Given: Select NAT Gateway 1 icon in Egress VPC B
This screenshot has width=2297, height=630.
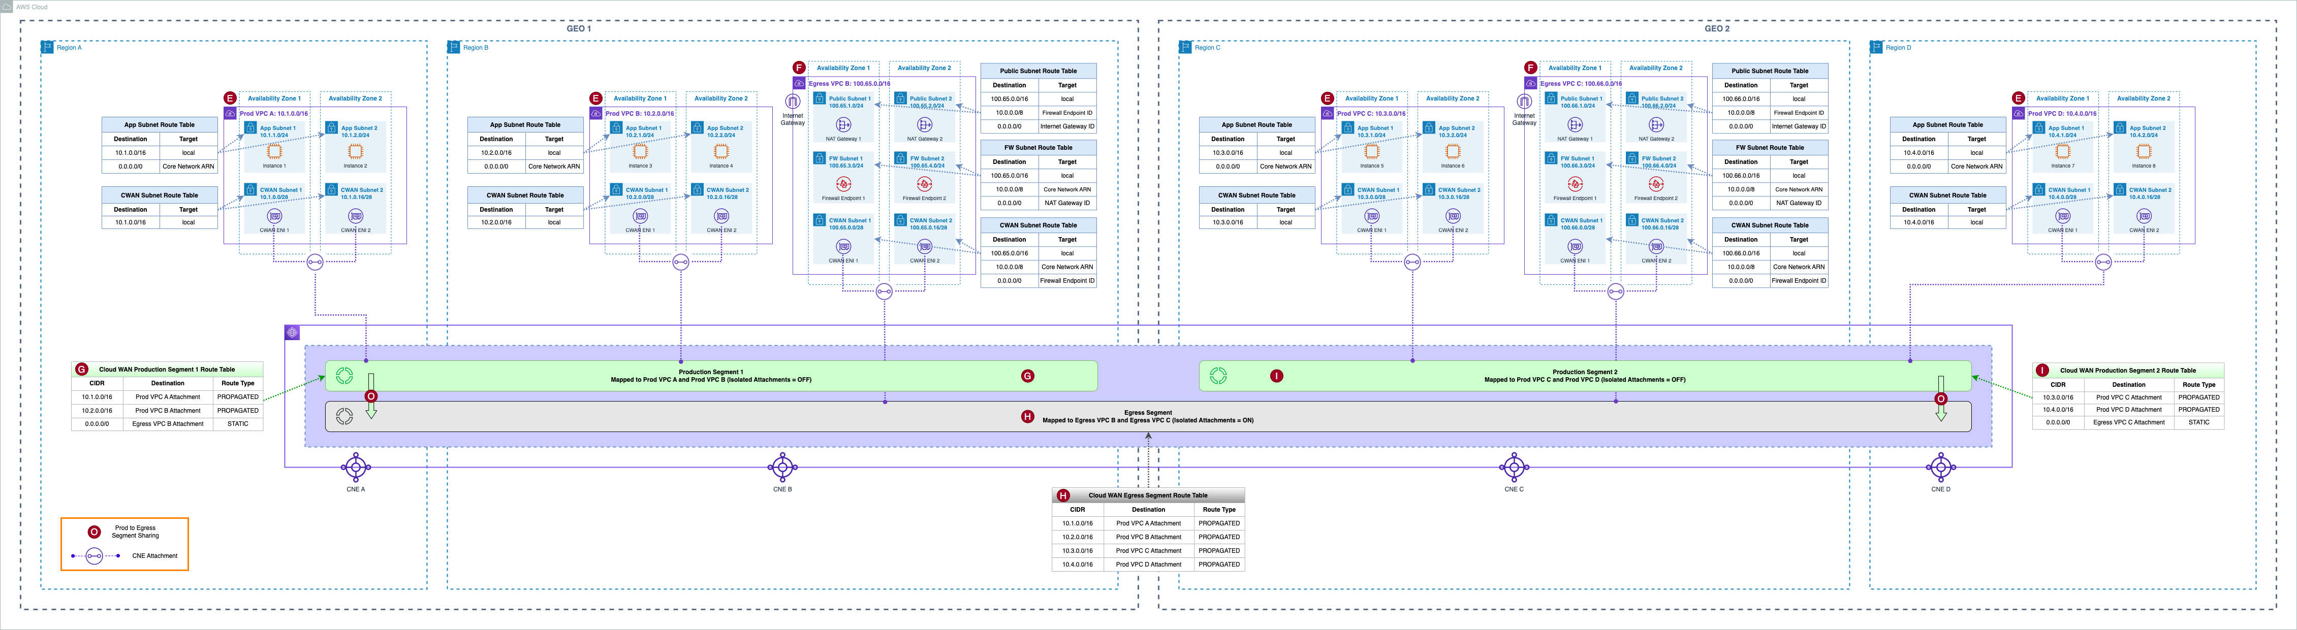Looking at the screenshot, I should click(843, 125).
